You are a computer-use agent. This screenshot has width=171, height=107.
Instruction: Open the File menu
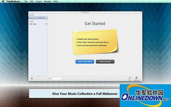click(26, 1)
